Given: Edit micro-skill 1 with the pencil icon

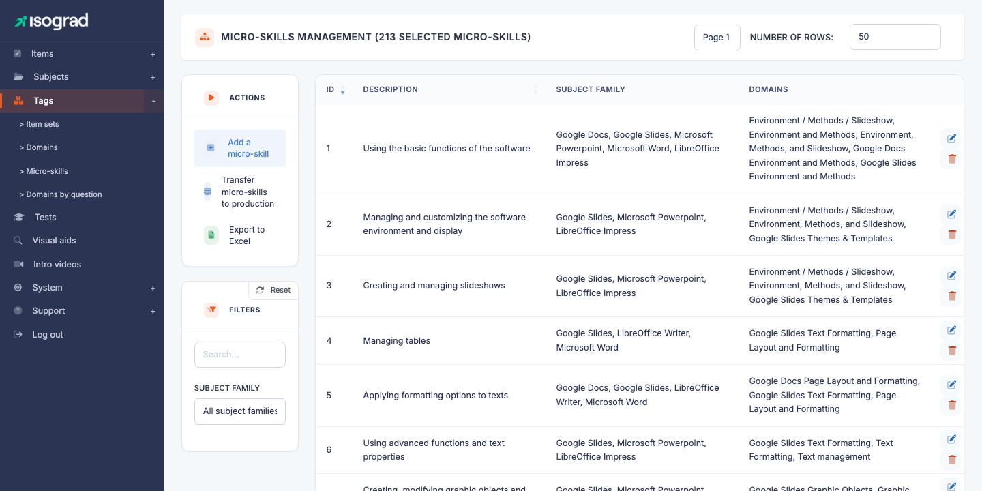Looking at the screenshot, I should (x=952, y=138).
